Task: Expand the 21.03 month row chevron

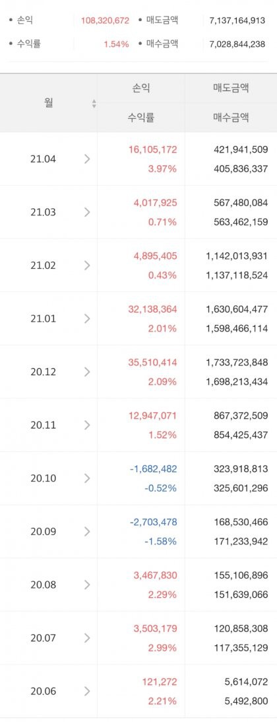Action: click(87, 212)
